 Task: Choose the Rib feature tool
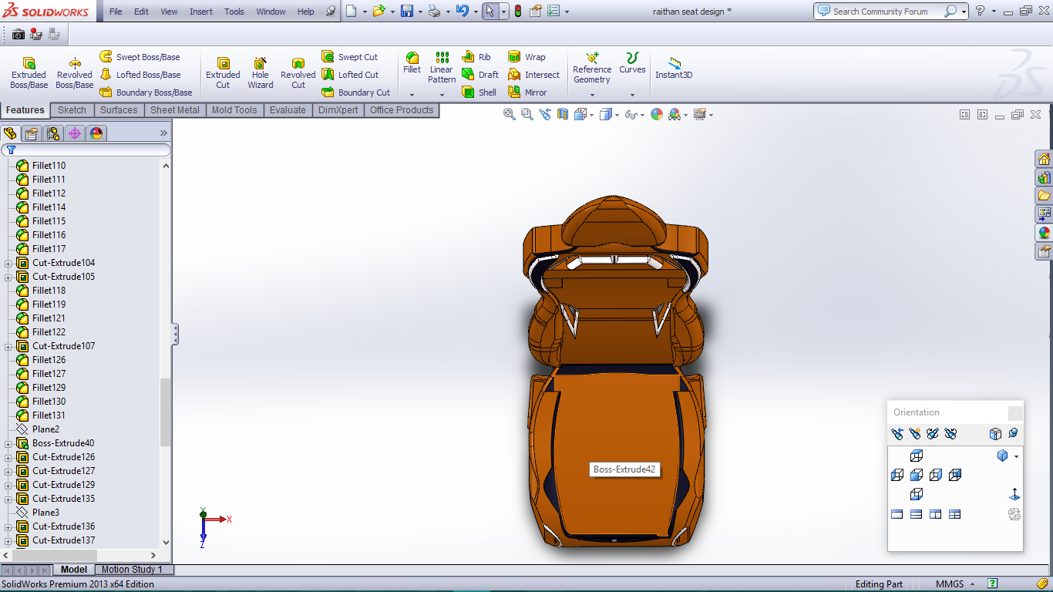tap(476, 57)
